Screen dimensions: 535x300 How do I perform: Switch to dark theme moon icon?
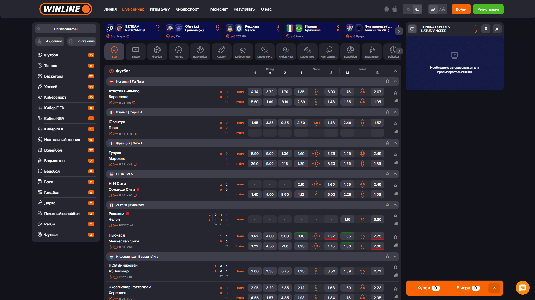click(417, 9)
